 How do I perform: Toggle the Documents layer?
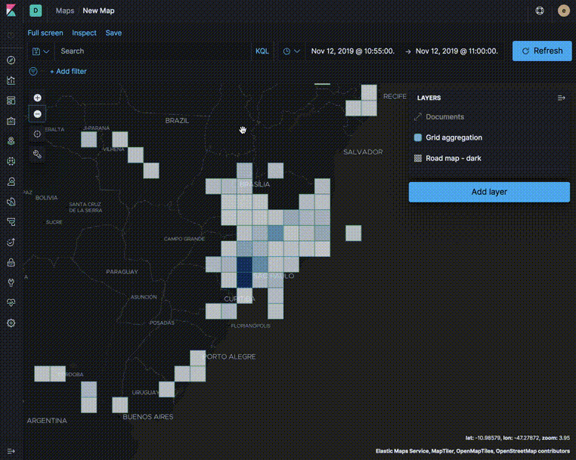[418, 117]
